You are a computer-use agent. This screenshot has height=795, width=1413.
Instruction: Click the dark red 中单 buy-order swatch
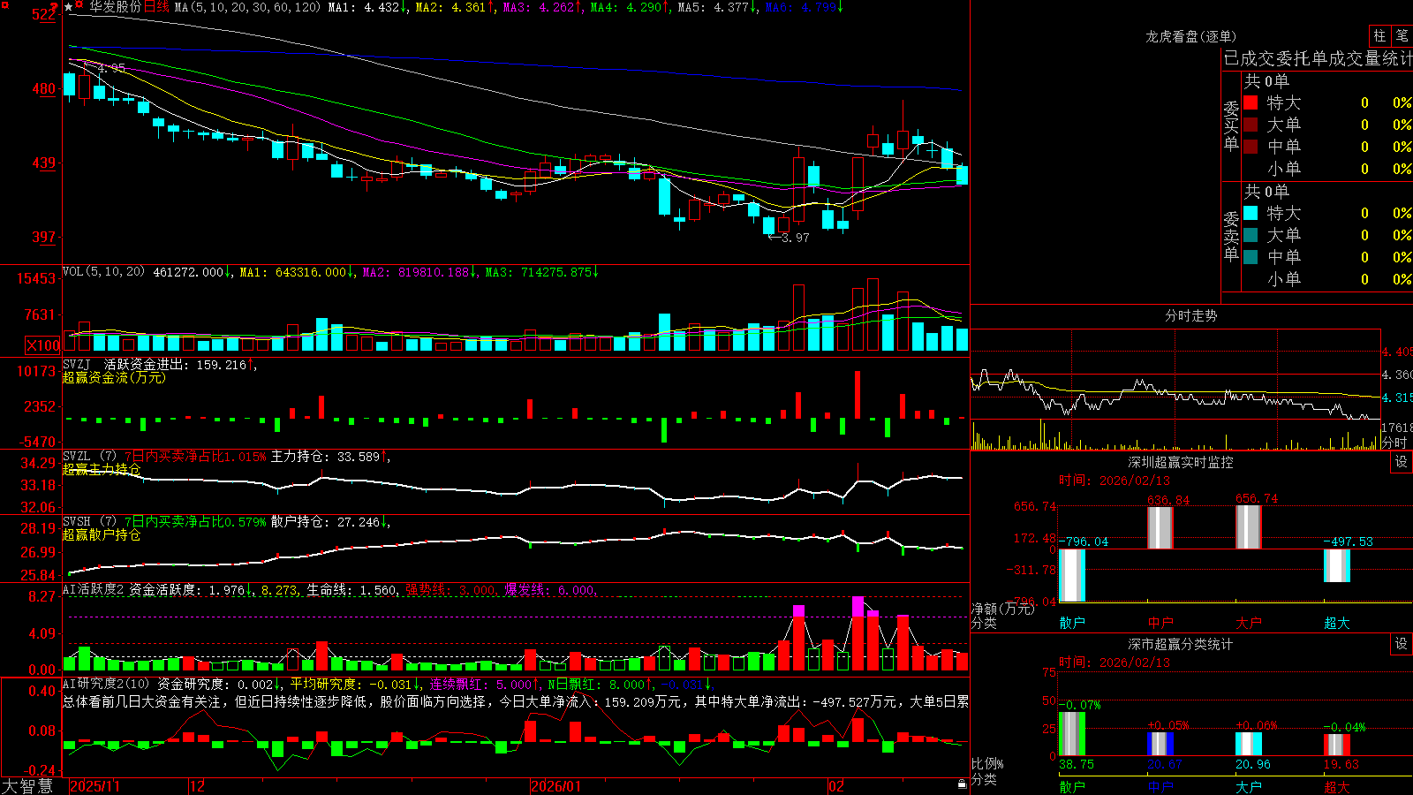tap(1251, 147)
